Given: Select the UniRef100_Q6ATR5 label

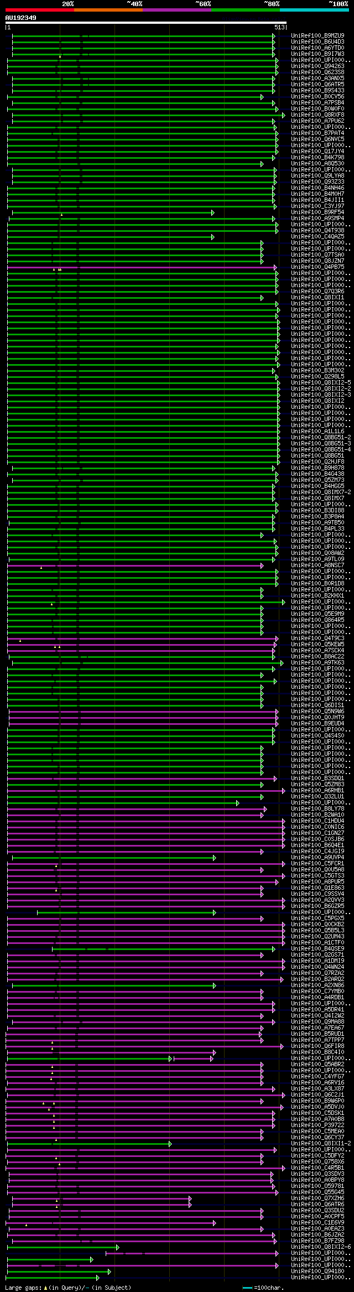Looking at the screenshot, I should [x=317, y=85].
